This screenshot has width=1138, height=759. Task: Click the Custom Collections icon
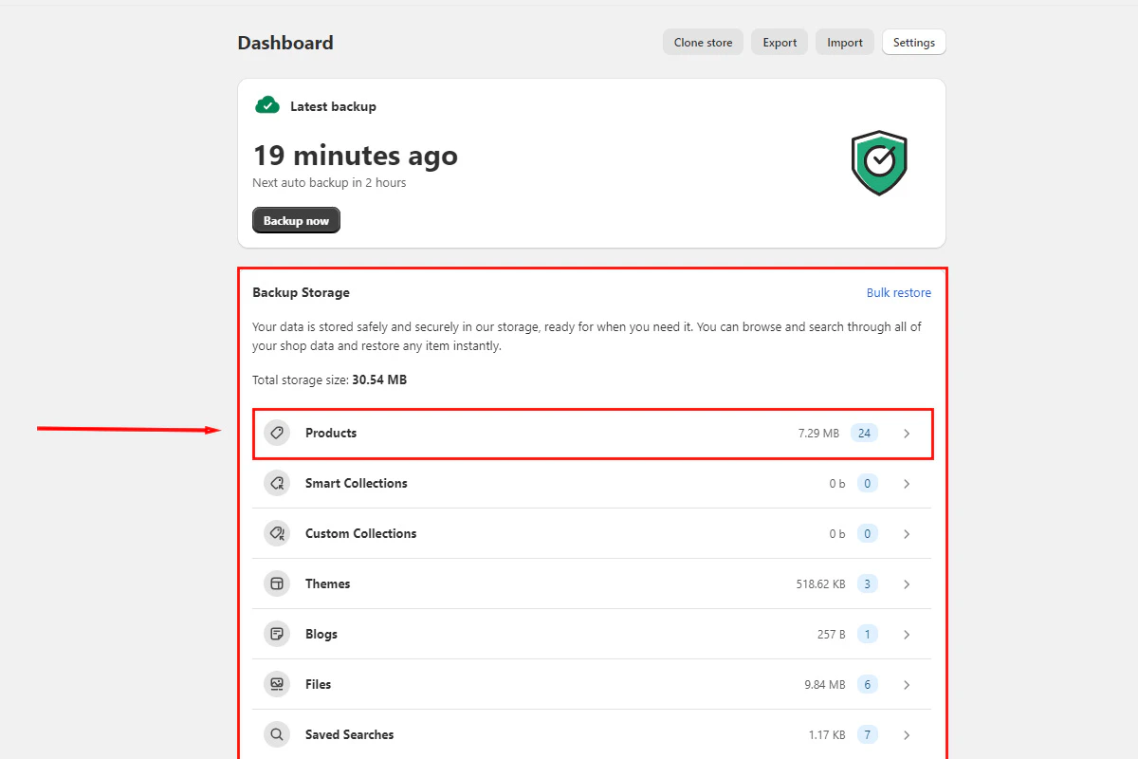point(276,533)
